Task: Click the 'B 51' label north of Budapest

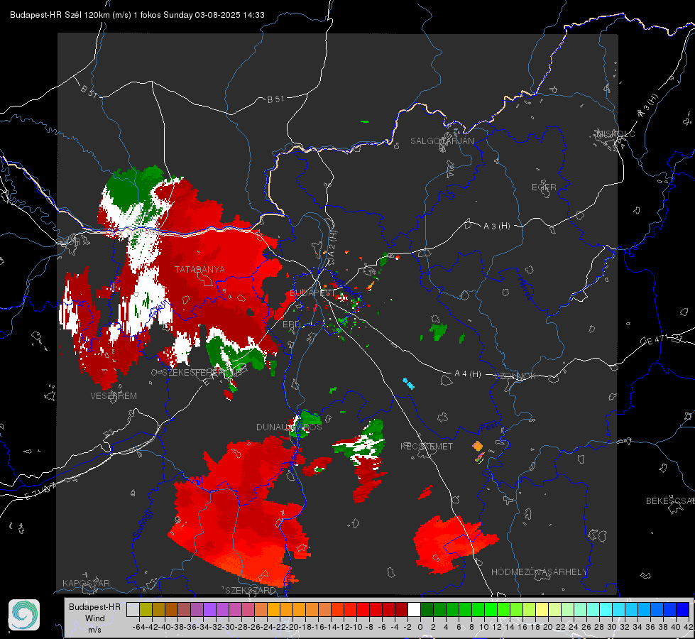Action: coord(275,99)
